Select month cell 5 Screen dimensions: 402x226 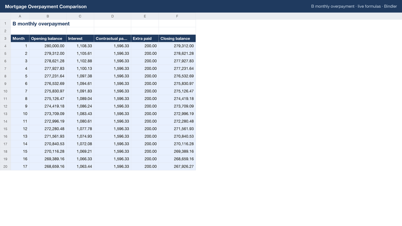point(20,76)
